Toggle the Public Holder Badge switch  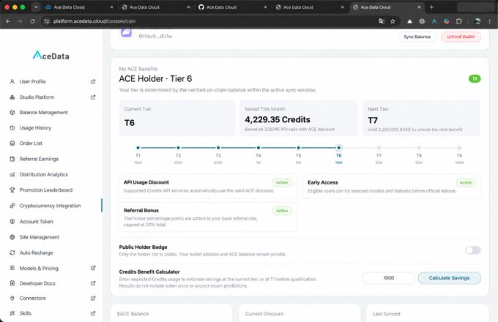472,250
